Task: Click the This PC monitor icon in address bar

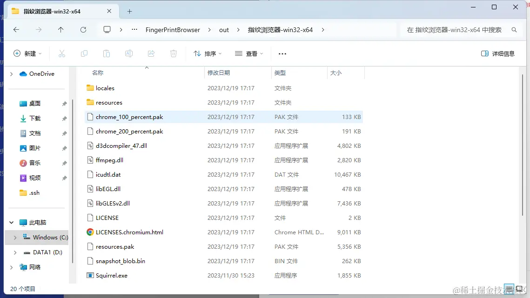Action: pyautogui.click(x=107, y=29)
